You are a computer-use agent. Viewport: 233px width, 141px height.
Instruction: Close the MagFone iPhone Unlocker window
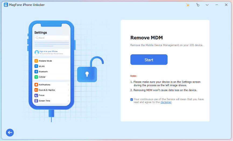226,5
